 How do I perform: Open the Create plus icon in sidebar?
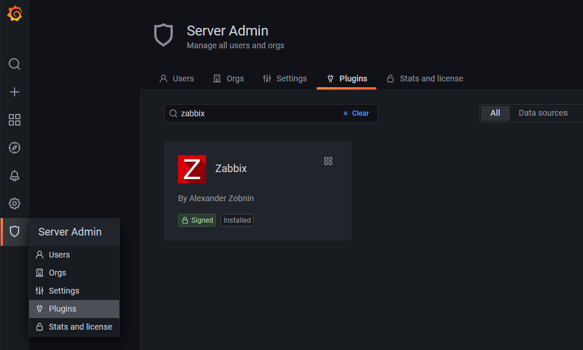(15, 92)
